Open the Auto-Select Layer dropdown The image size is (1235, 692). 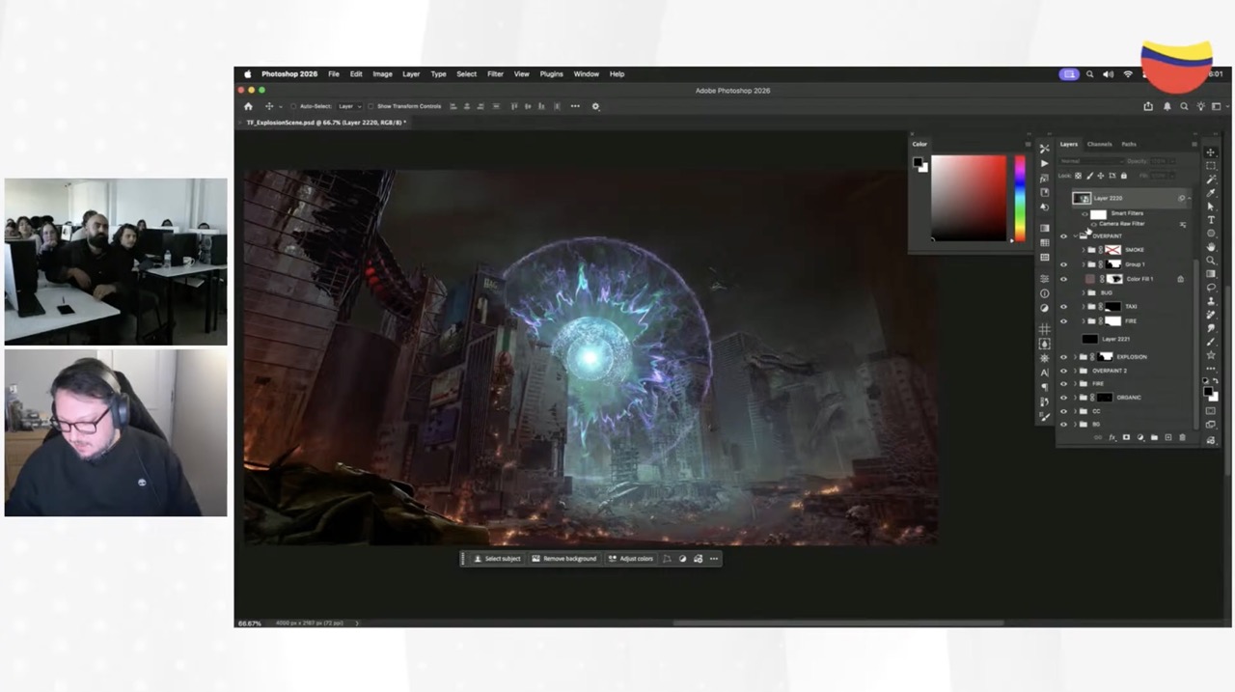(x=348, y=106)
